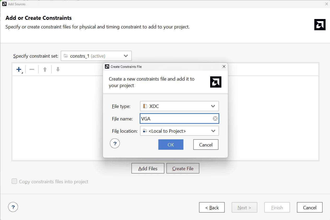Click the move down arrow icon
This screenshot has width=330, height=220.
pyautogui.click(x=58, y=69)
